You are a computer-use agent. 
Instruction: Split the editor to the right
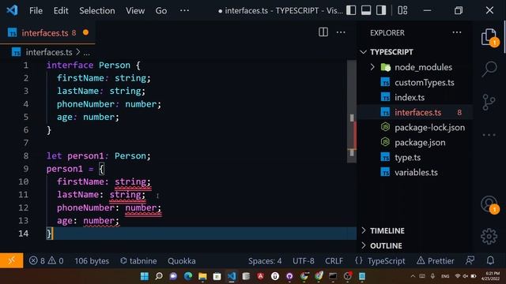point(323,32)
